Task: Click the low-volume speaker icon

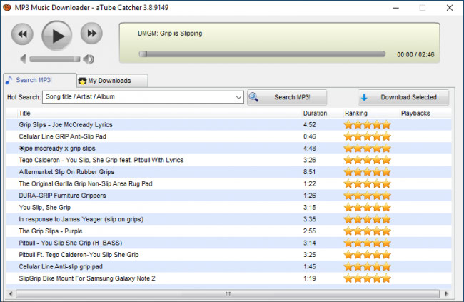Action: pyautogui.click(x=23, y=59)
